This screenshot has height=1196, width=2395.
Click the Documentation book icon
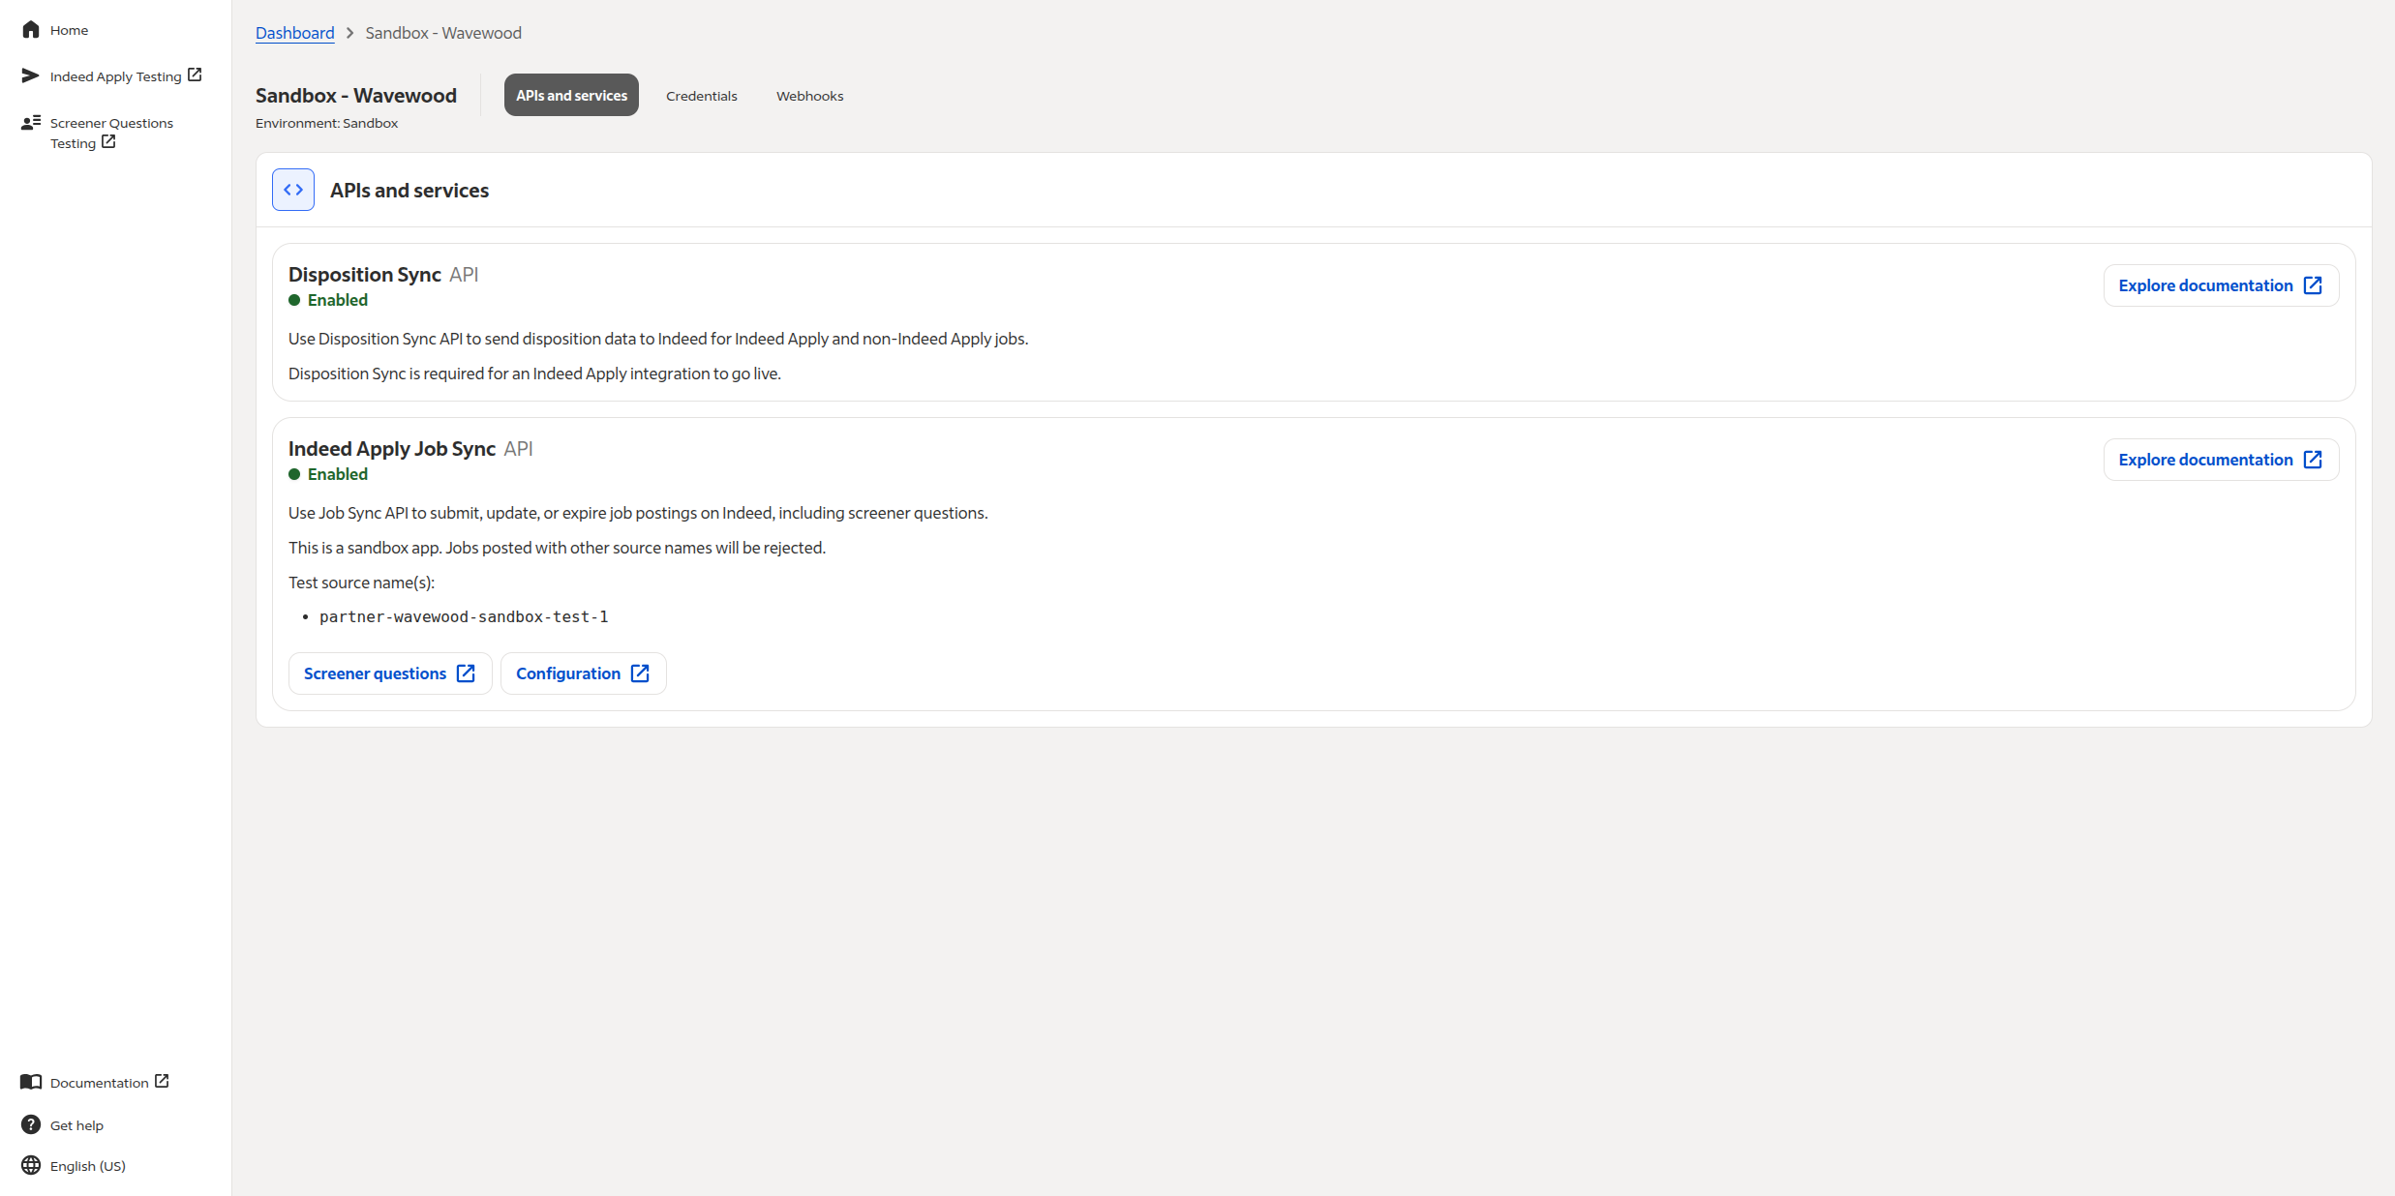31,1082
